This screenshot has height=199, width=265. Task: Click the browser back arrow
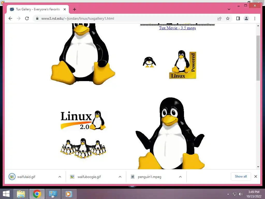(10, 18)
